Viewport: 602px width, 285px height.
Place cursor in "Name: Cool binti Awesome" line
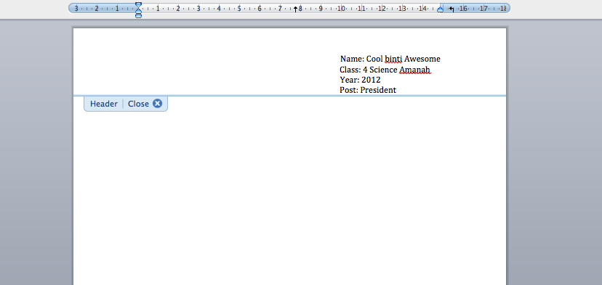(x=390, y=59)
